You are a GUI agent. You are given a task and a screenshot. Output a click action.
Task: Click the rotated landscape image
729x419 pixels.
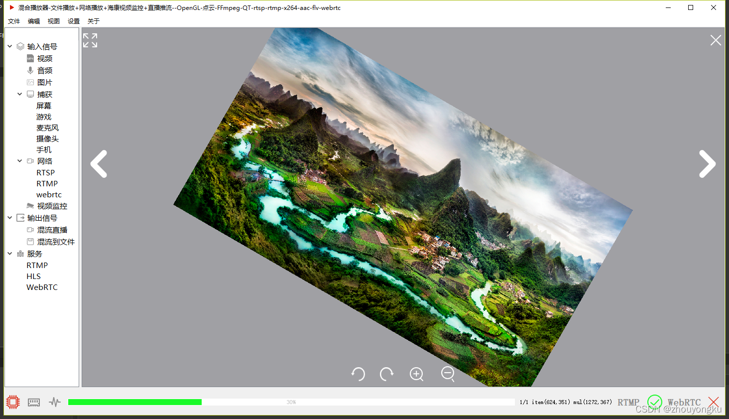(x=403, y=207)
